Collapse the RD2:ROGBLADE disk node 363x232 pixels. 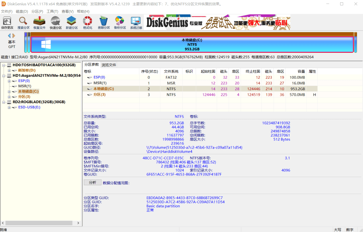(x=4, y=102)
